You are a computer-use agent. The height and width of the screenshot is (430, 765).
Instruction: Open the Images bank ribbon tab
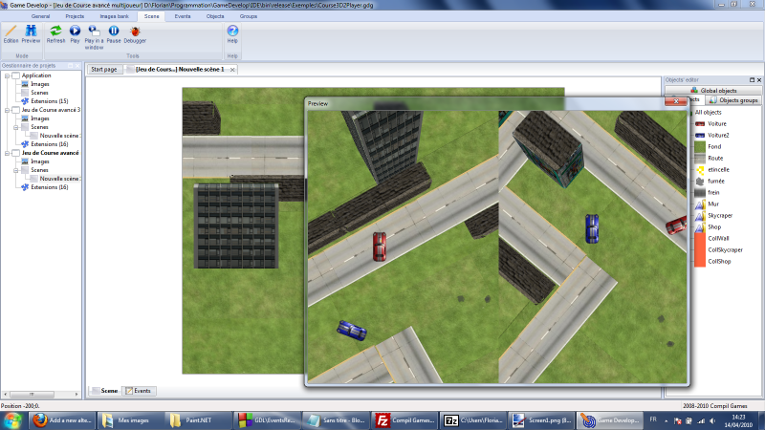[x=114, y=16]
